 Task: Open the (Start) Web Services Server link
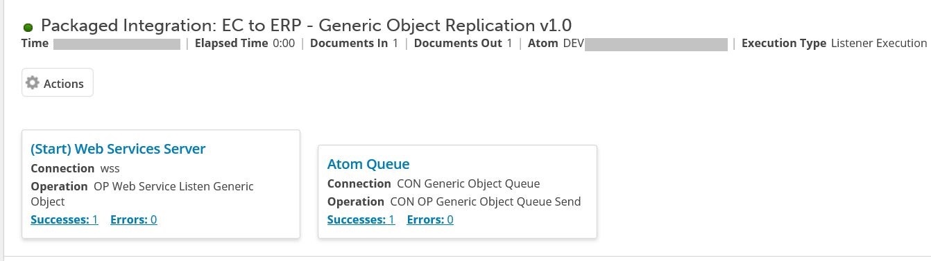click(x=118, y=149)
